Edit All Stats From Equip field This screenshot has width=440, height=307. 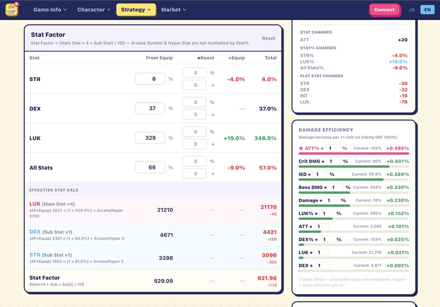point(150,167)
